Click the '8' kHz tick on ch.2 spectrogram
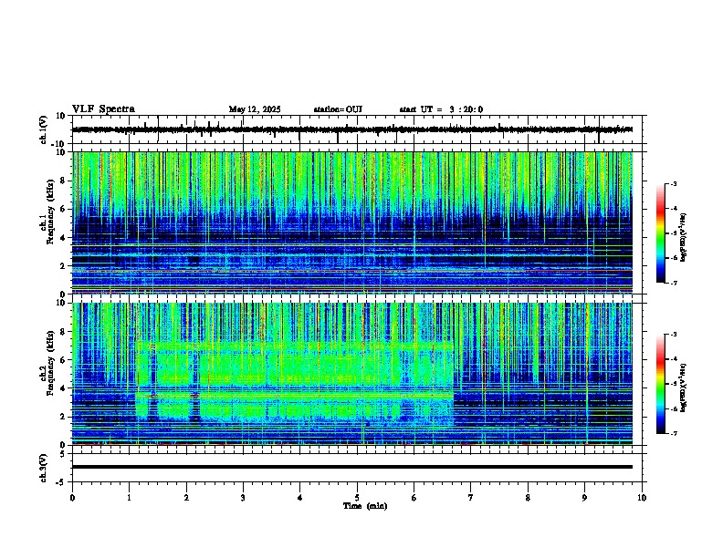This screenshot has height=558, width=723. tap(64, 332)
